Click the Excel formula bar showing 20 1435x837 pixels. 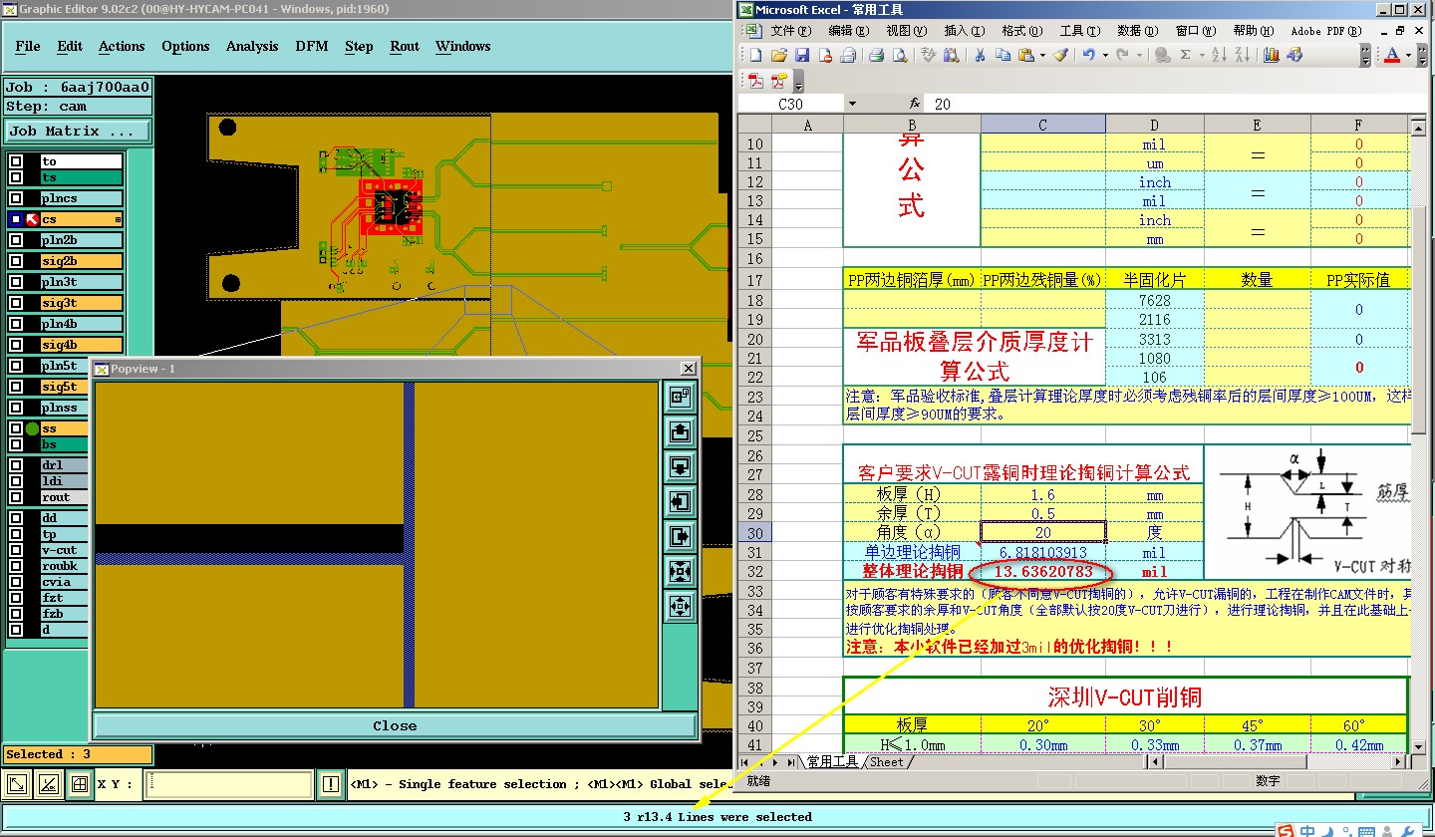tap(1178, 104)
